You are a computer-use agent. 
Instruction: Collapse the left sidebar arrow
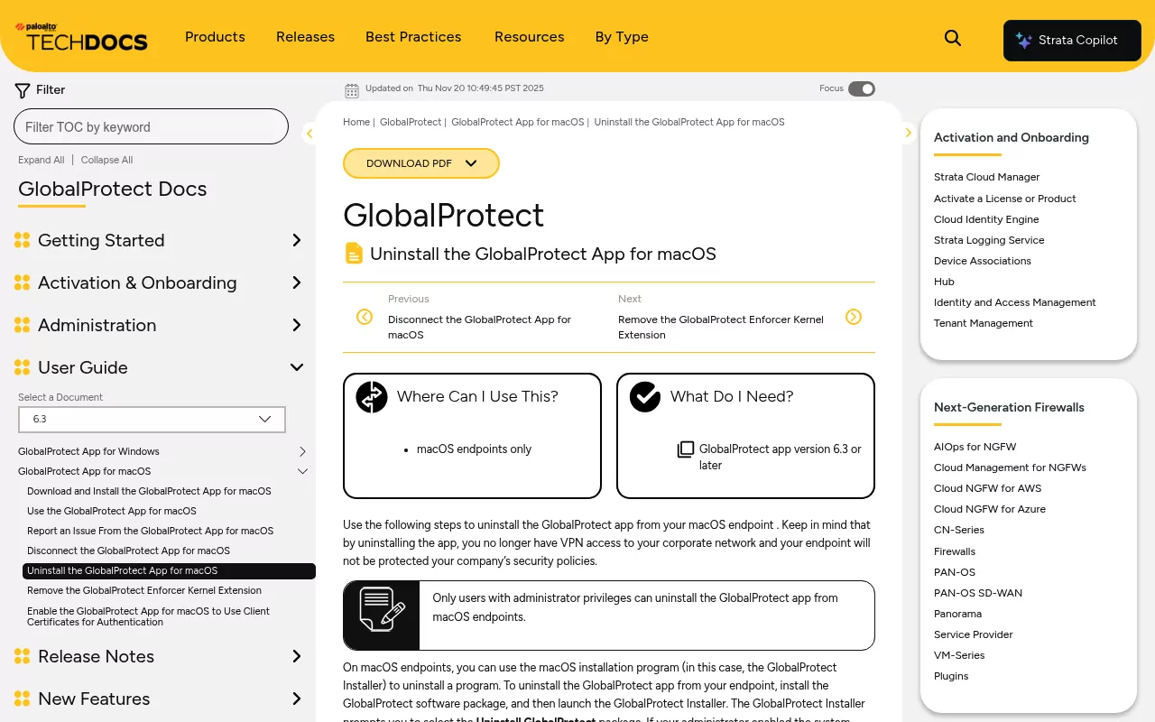[310, 134]
